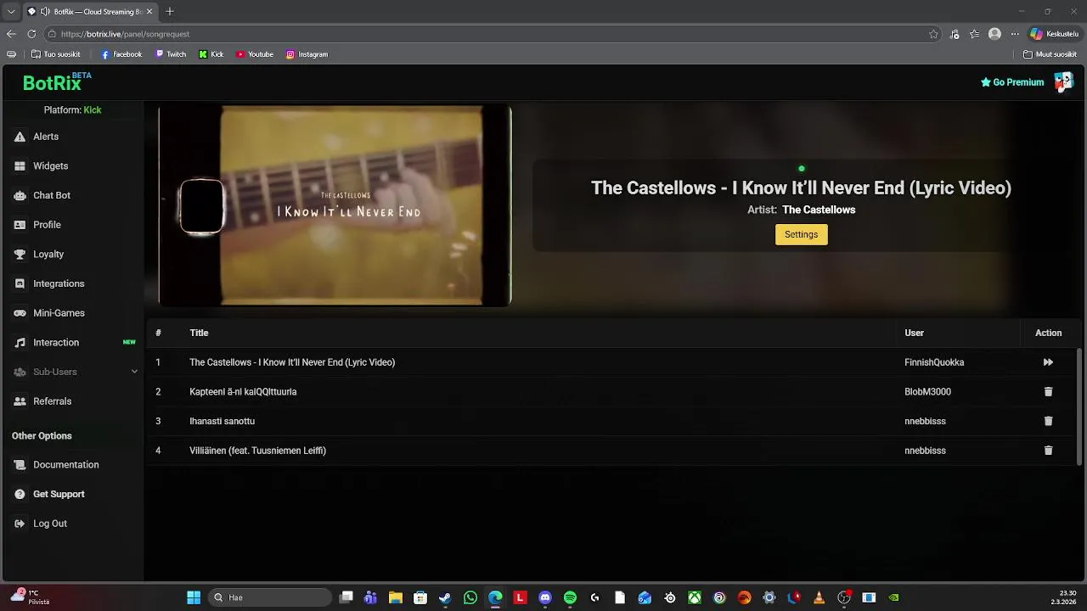Viewport: 1087px width, 611px height.
Task: Open Tuo suosikit bookmark
Action: click(56, 54)
